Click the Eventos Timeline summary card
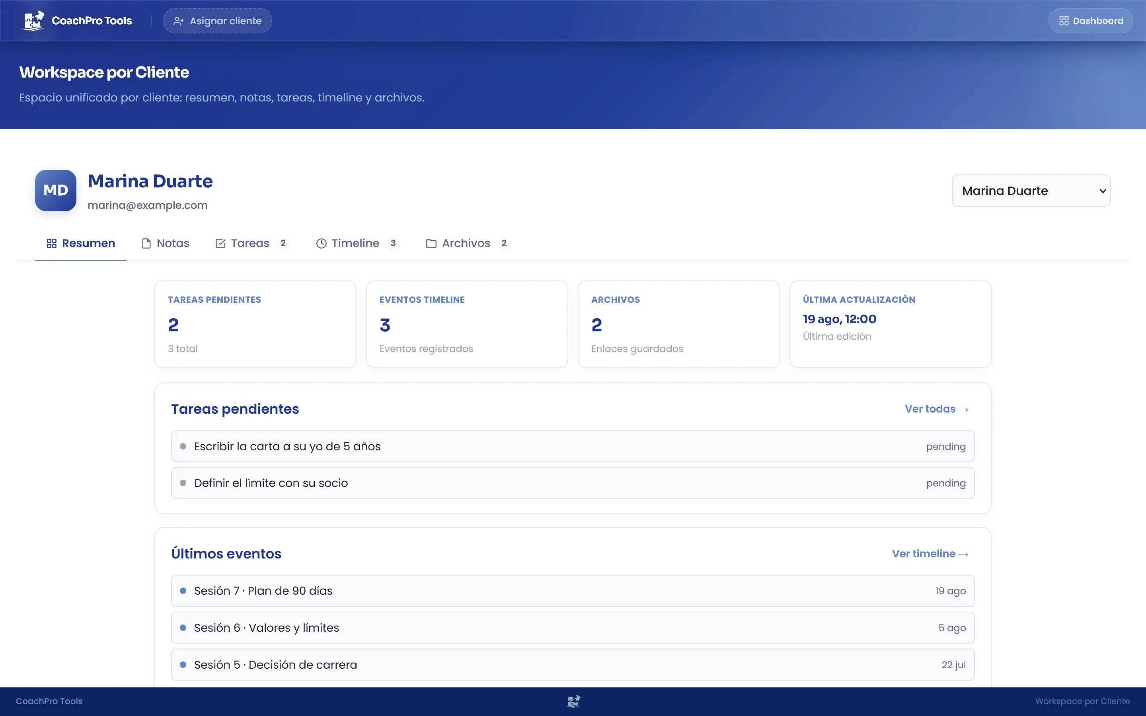 click(x=467, y=324)
